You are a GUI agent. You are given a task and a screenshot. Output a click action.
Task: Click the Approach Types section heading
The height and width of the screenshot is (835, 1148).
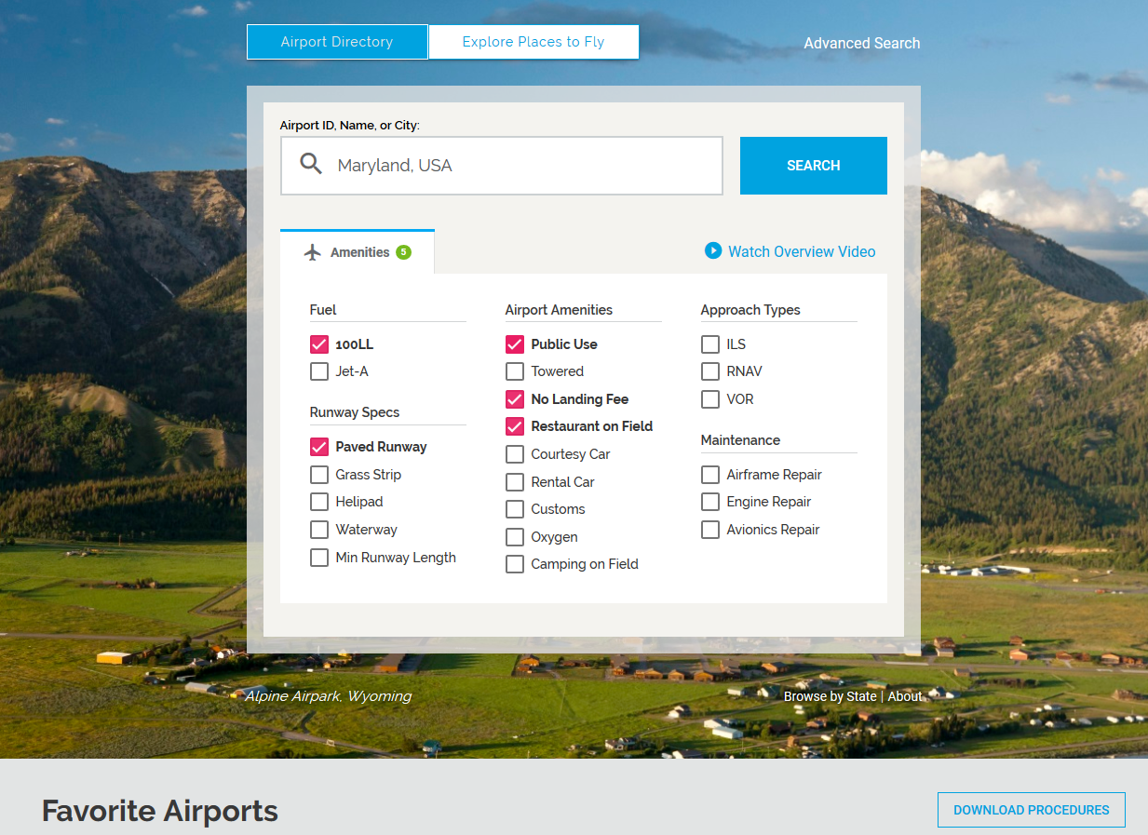click(x=750, y=310)
